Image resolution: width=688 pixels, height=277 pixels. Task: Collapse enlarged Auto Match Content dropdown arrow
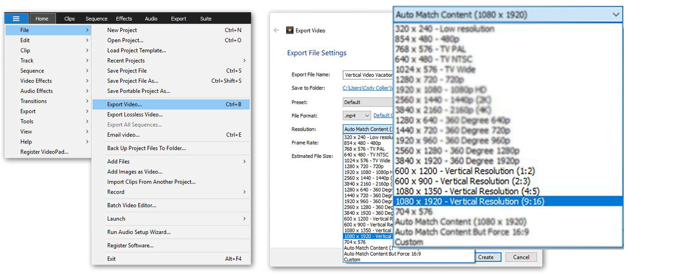click(x=616, y=15)
